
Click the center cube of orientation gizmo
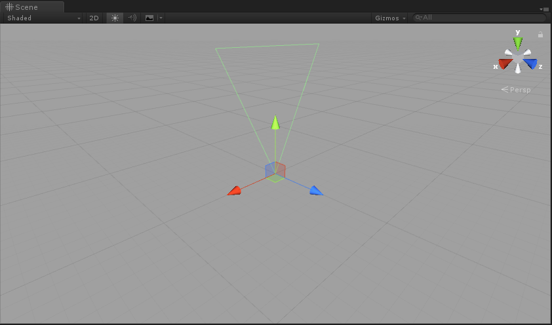(518, 58)
